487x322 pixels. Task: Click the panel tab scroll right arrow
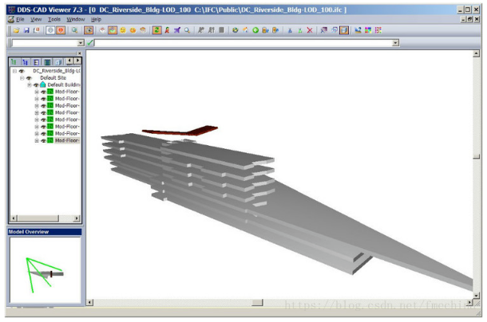click(77, 61)
